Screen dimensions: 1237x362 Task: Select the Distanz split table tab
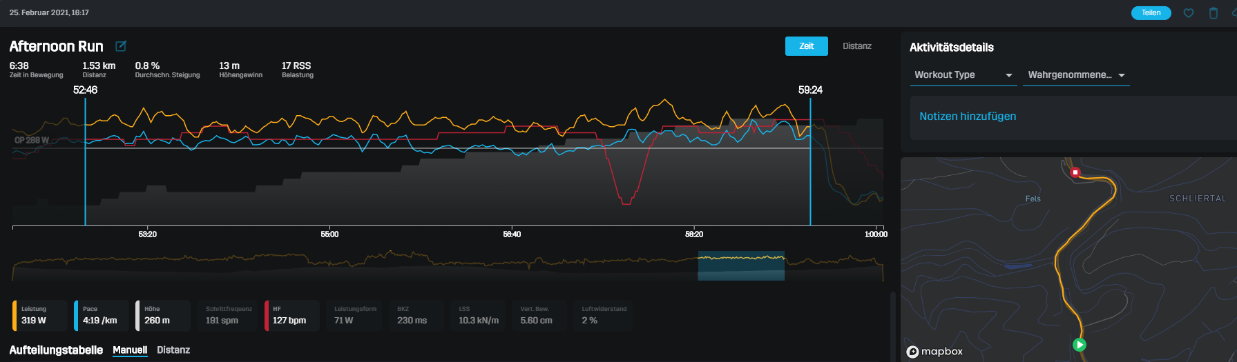(x=173, y=350)
